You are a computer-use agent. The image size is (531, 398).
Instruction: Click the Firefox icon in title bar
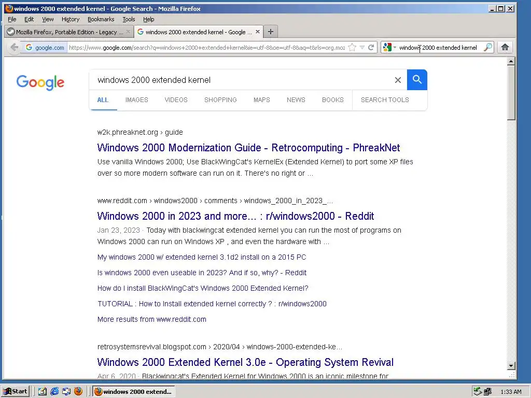click(x=9, y=8)
